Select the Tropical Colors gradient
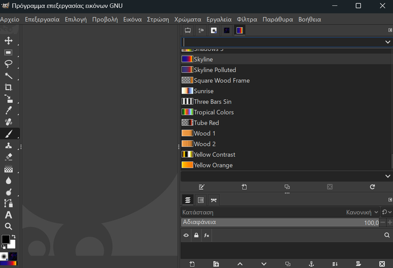 click(214, 112)
